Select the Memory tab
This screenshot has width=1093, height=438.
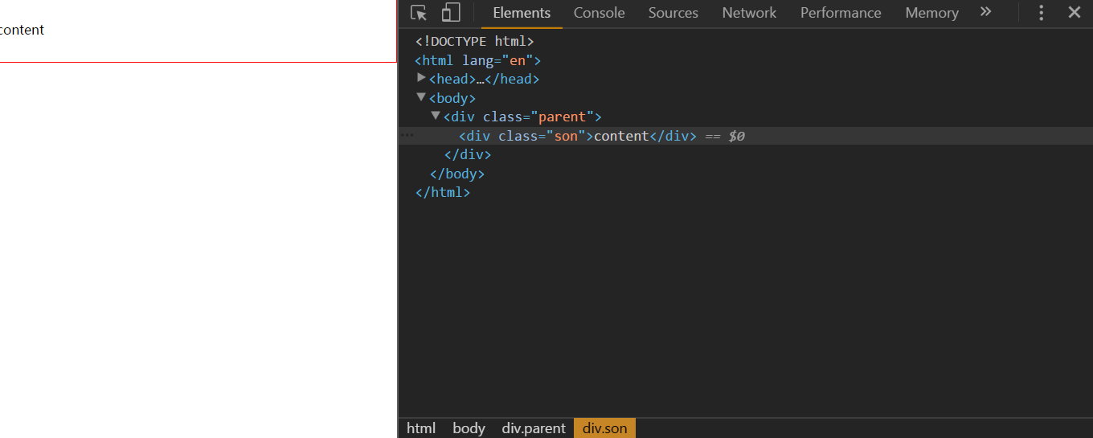931,13
